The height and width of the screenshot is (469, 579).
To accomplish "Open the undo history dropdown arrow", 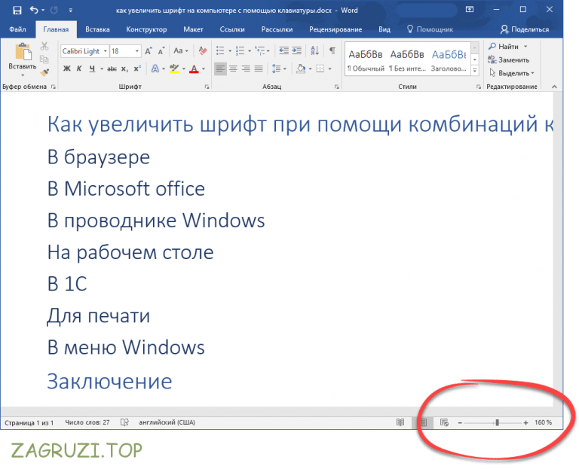I will (43, 11).
